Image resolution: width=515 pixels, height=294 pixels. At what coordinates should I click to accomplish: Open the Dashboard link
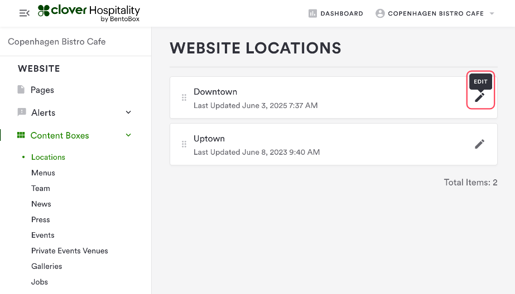[x=341, y=13]
